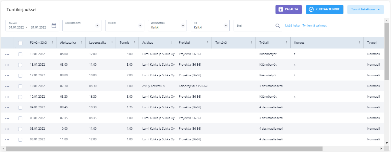Sort by Asiakas column header
Viewport: 391px width, 152px height.
(x=148, y=43)
